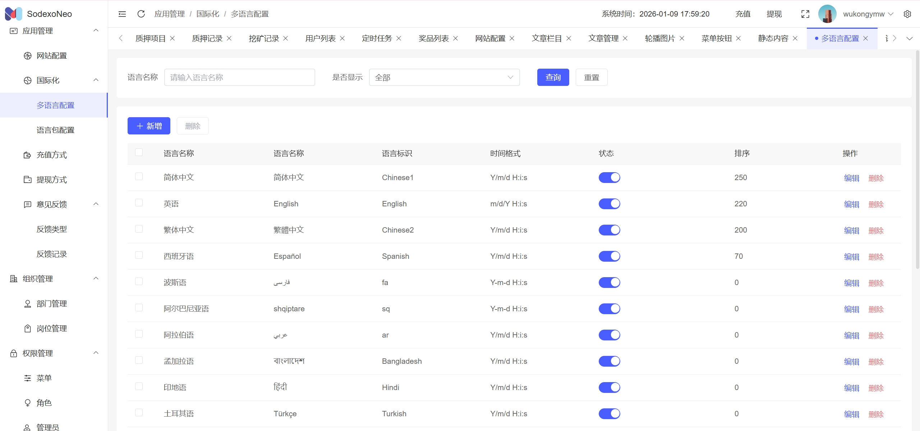Enter fullscreen mode using the expand icon
The width and height of the screenshot is (920, 431).
point(805,14)
